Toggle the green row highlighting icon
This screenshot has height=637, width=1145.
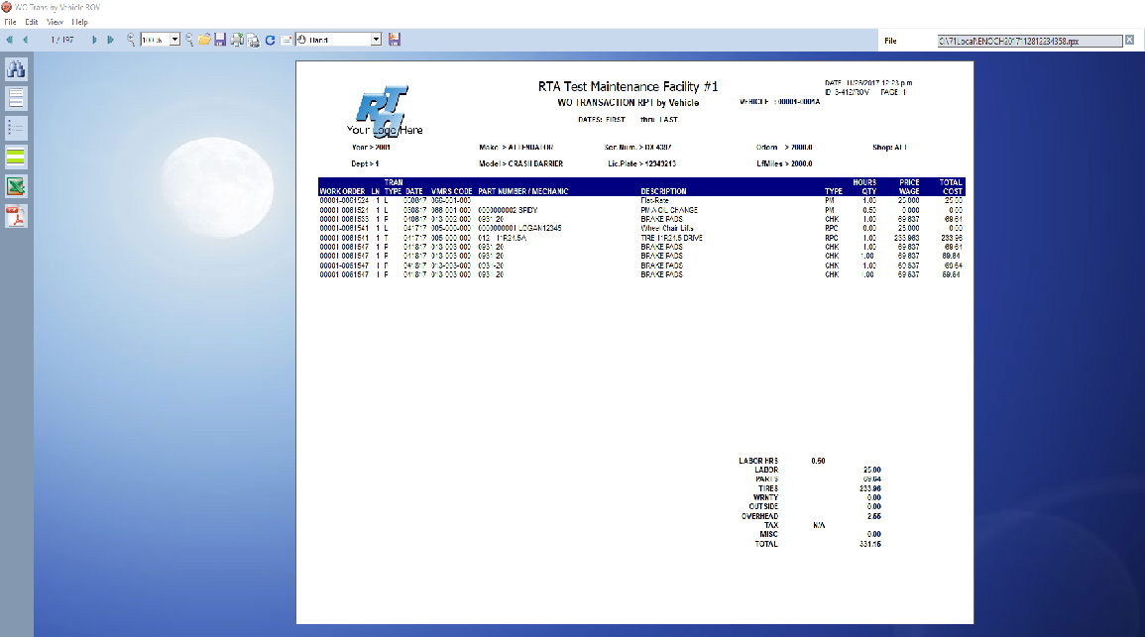click(x=17, y=157)
